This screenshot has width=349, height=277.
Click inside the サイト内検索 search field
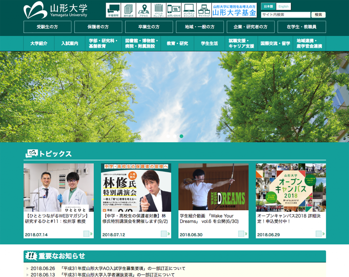tap(286, 15)
